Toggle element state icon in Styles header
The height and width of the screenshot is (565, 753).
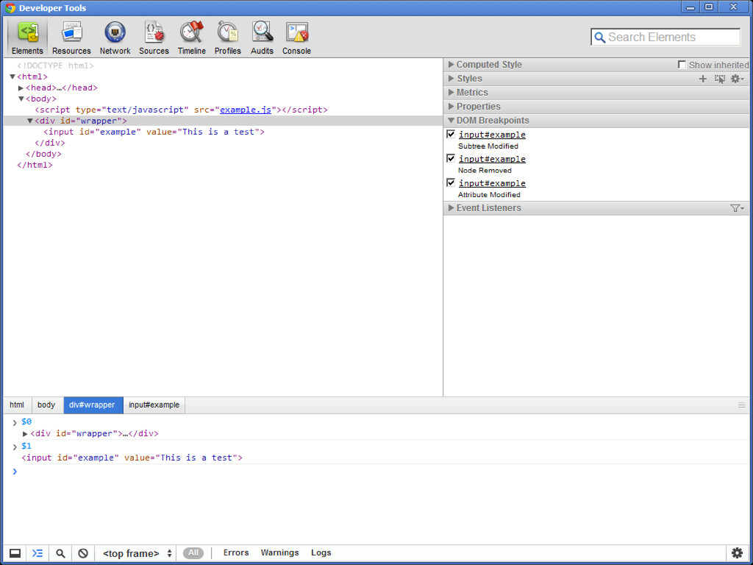(x=719, y=79)
